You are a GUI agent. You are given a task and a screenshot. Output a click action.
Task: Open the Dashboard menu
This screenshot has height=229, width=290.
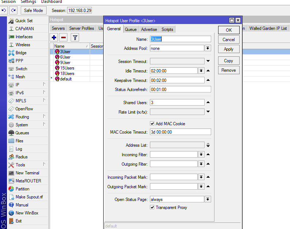(x=51, y=2)
